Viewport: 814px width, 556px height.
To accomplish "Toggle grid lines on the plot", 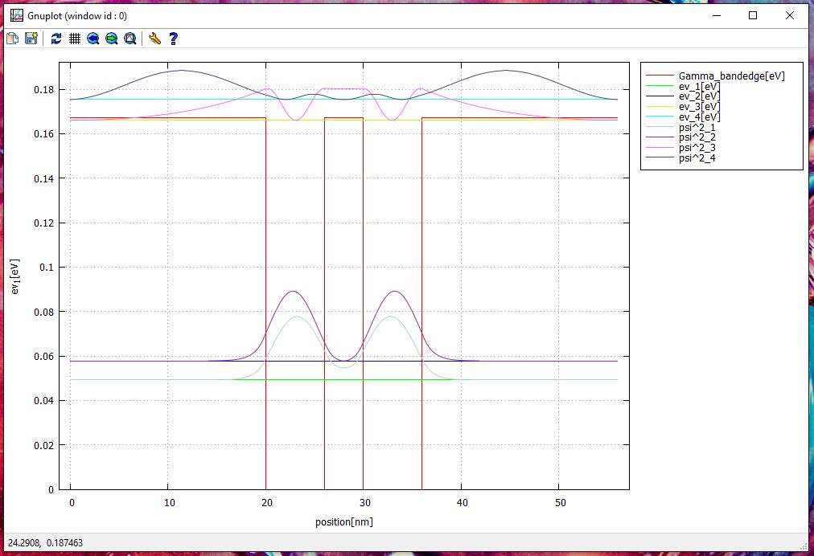I will [75, 39].
